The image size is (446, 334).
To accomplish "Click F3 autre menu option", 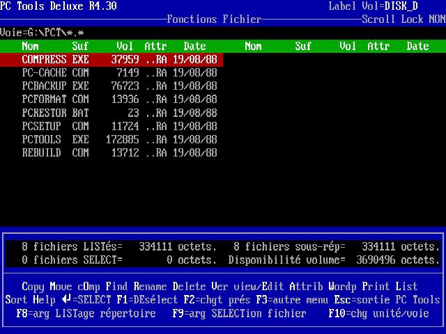I will 289,300.
